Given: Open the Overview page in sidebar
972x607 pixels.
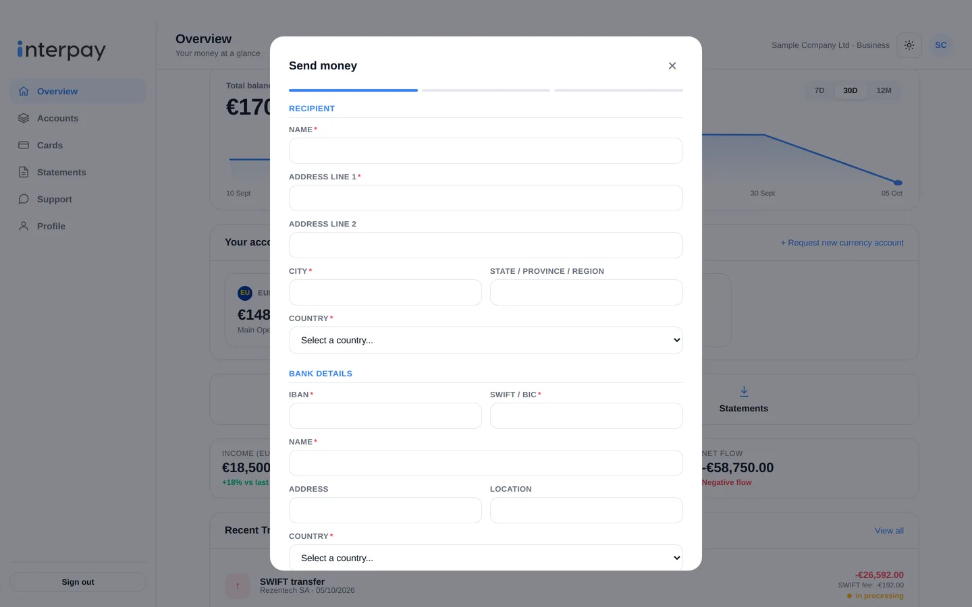Looking at the screenshot, I should tap(78, 91).
